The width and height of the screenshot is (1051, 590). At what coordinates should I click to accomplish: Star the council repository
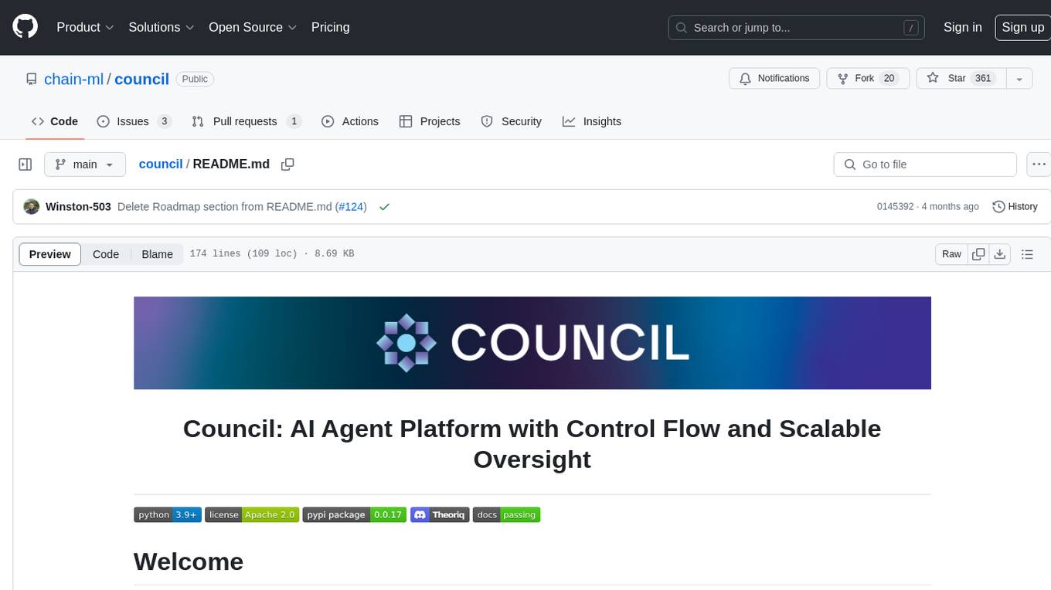tap(961, 79)
